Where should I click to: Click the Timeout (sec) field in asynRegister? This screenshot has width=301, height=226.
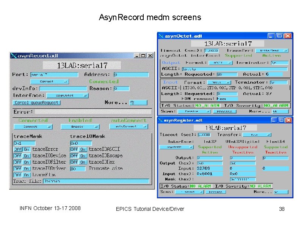204,135
